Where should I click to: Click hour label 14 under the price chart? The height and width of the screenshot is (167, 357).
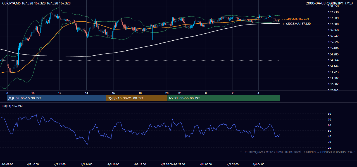point(87,93)
